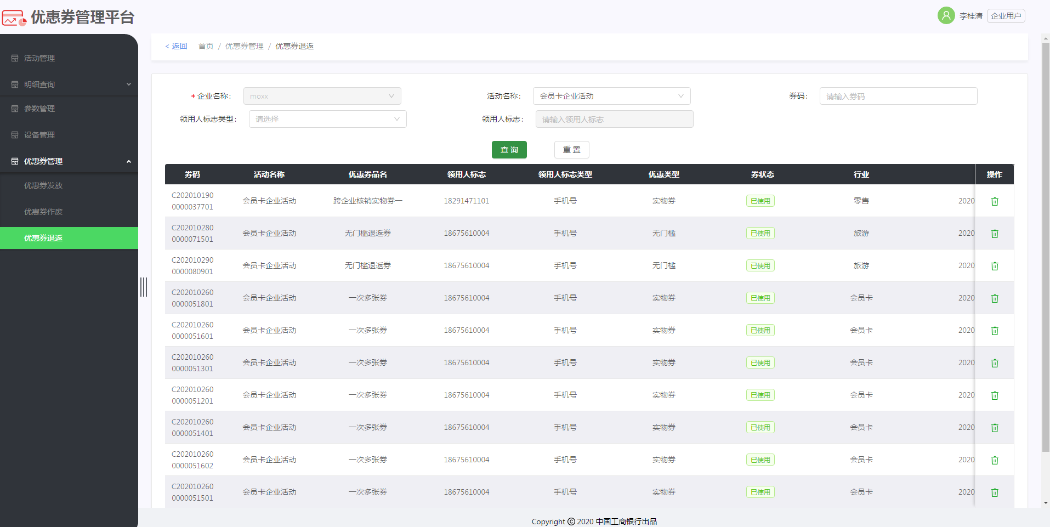Click 行业 column header
Image resolution: width=1050 pixels, height=527 pixels.
coord(861,174)
